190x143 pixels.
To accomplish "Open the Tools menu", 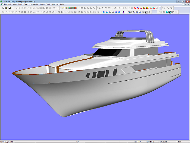I will [x=48, y=5].
